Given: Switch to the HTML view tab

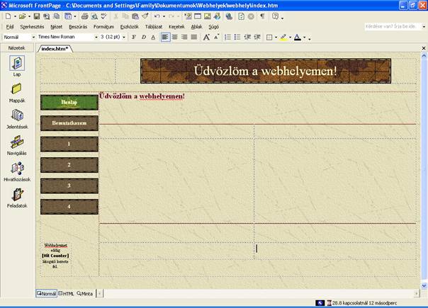Looking at the screenshot, I should point(67,293).
